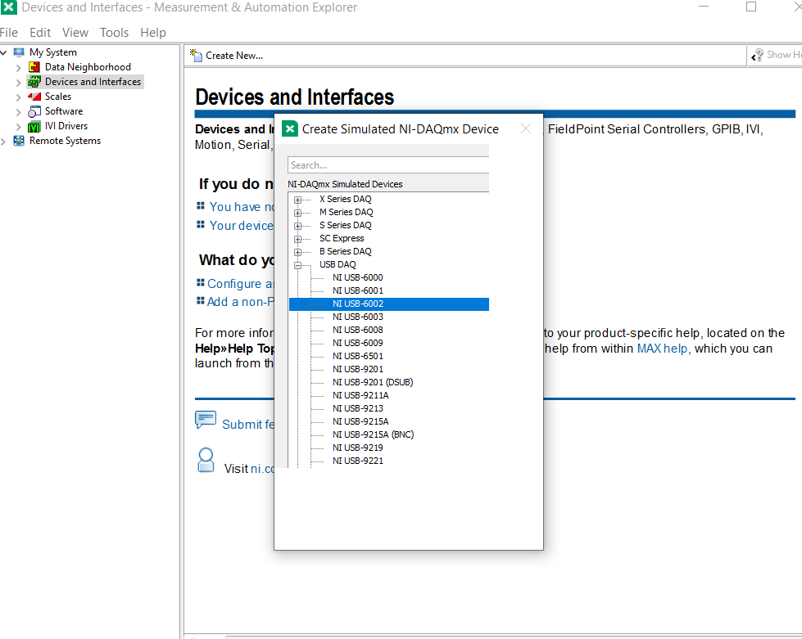802x639 pixels.
Task: Open the Edit menu
Action: click(40, 33)
